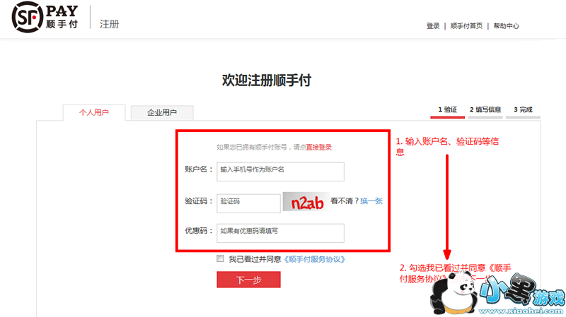Switch to the 企业用户 tab

tap(162, 112)
